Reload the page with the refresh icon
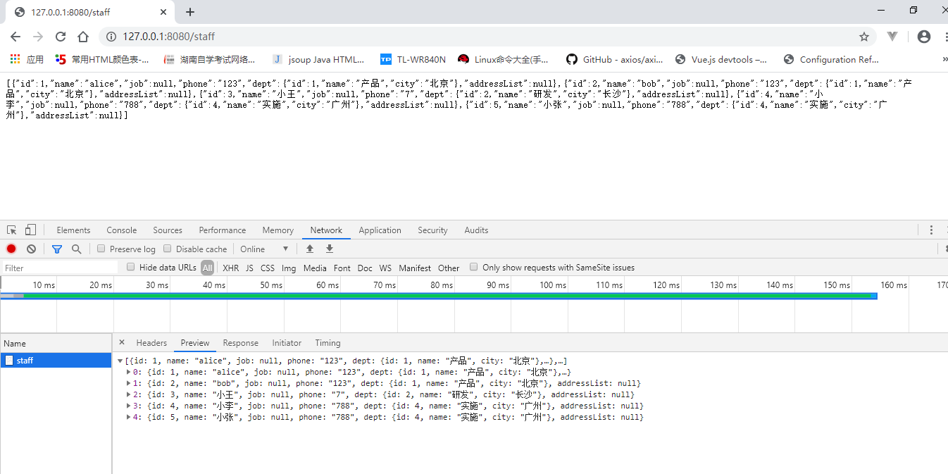Image resolution: width=948 pixels, height=474 pixels. [61, 37]
